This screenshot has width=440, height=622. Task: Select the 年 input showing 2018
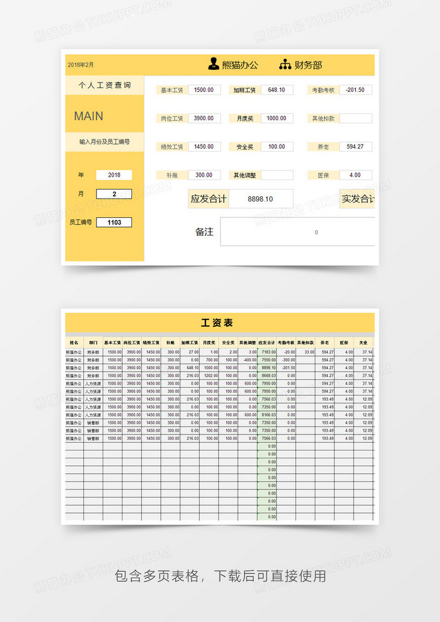[x=114, y=175]
